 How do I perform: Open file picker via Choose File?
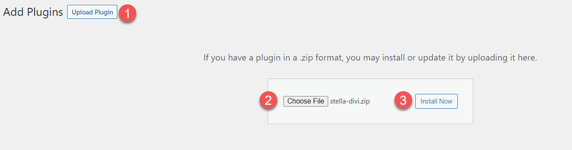pyautogui.click(x=305, y=101)
